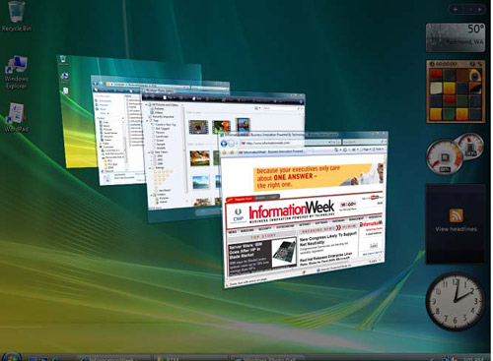This screenshot has width=493, height=361.
Task: Click the white tile in picture puzzle gadget
Action: point(436,88)
